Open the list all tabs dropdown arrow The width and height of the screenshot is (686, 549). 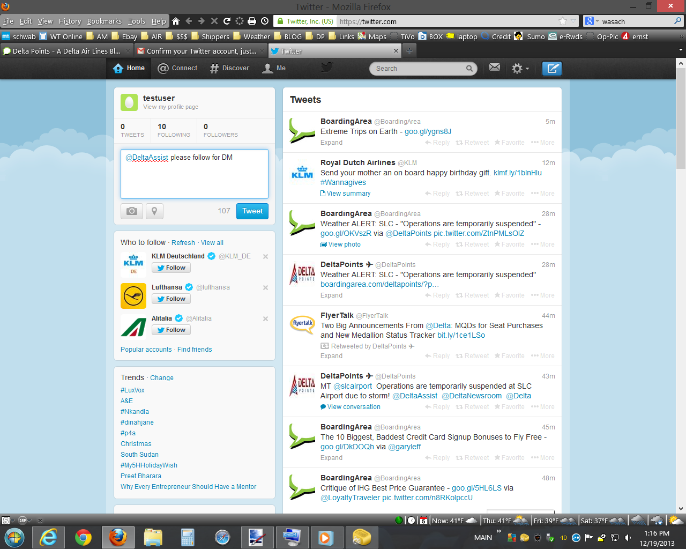click(681, 50)
